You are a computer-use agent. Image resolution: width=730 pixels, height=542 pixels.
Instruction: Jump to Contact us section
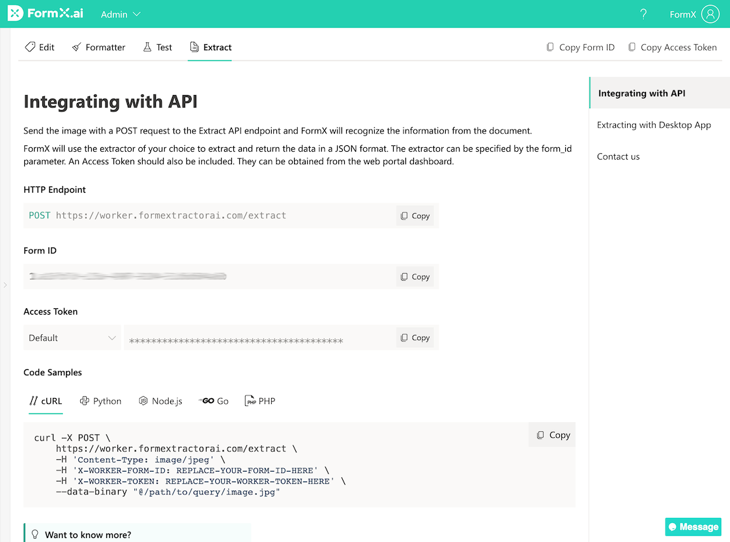click(619, 156)
